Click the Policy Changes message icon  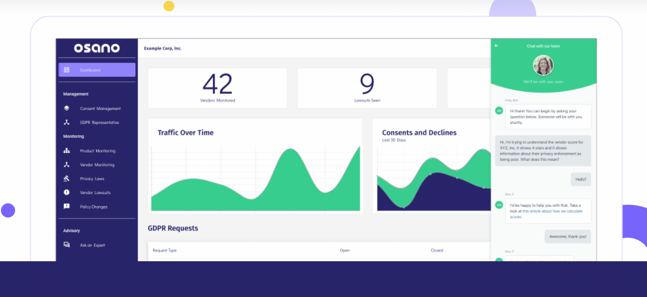(x=66, y=207)
